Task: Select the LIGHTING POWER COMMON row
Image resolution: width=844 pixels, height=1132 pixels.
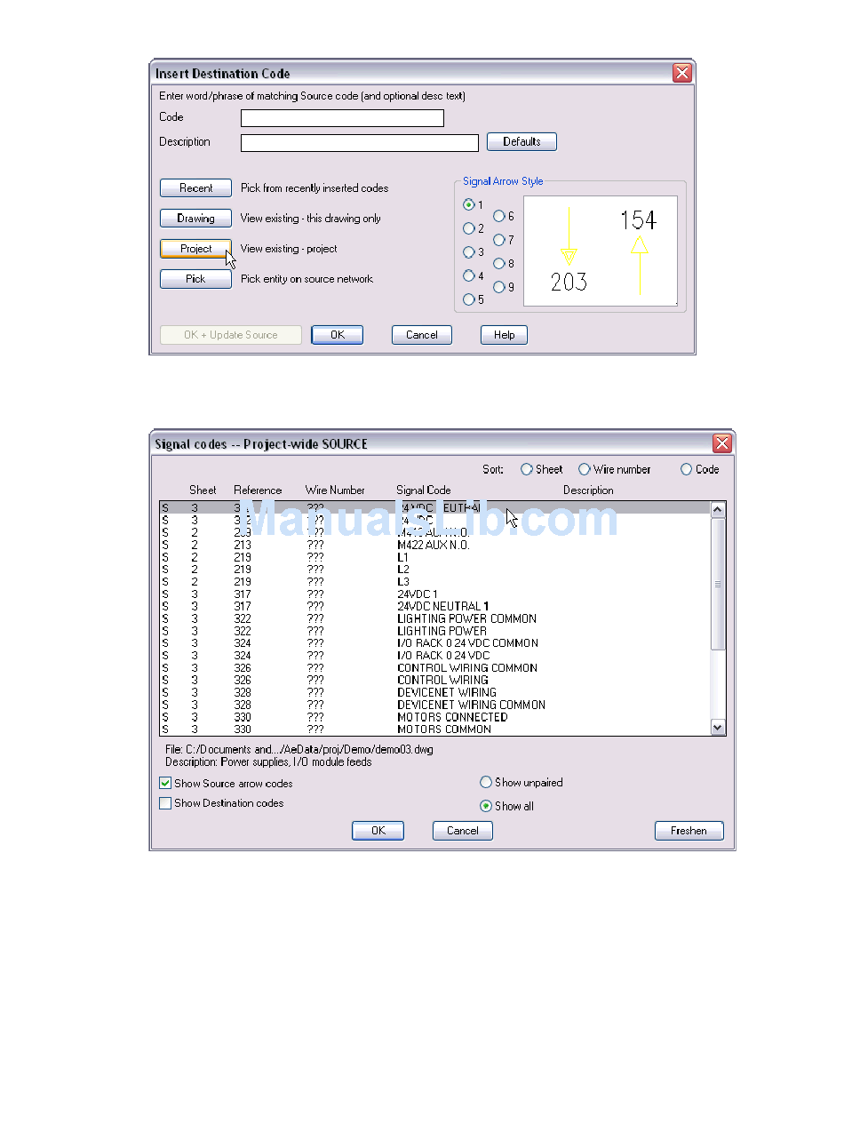Action: click(466, 618)
